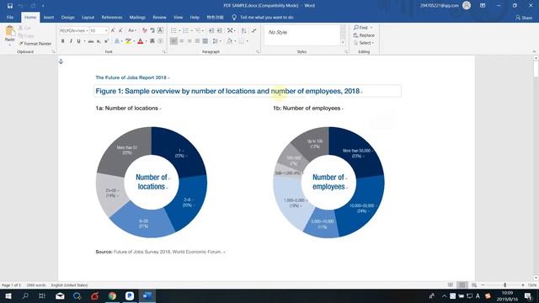Click the Zoom Out minus icon
Screen dimensions: 539x303
coord(483,285)
